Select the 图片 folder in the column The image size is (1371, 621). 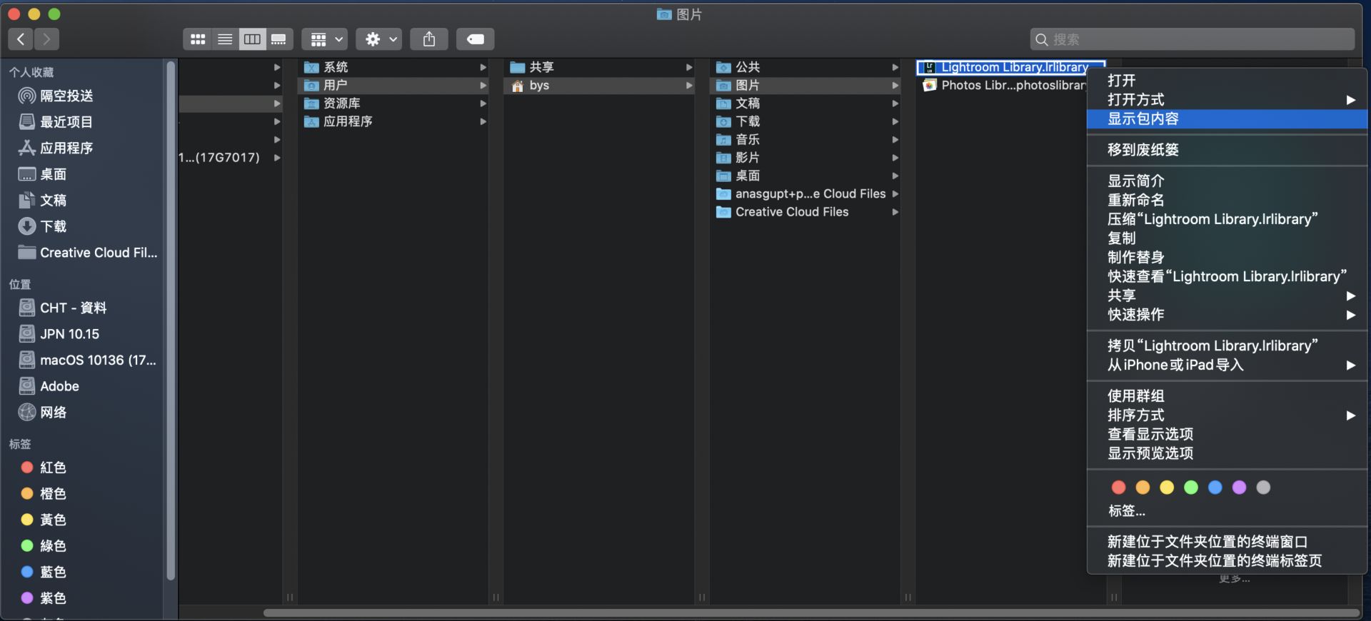(806, 85)
